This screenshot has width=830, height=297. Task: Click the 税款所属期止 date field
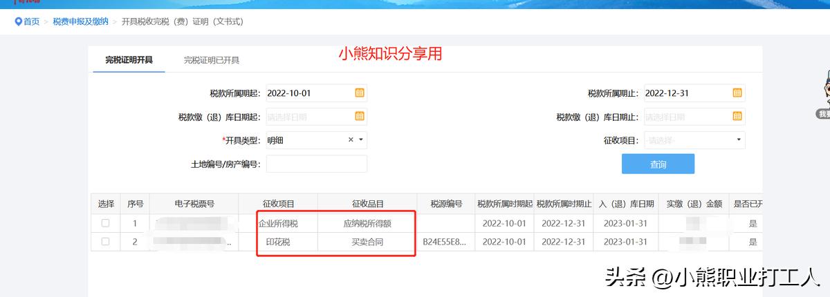click(x=694, y=93)
